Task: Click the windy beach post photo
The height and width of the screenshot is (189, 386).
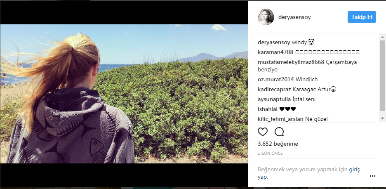Action: [124, 94]
